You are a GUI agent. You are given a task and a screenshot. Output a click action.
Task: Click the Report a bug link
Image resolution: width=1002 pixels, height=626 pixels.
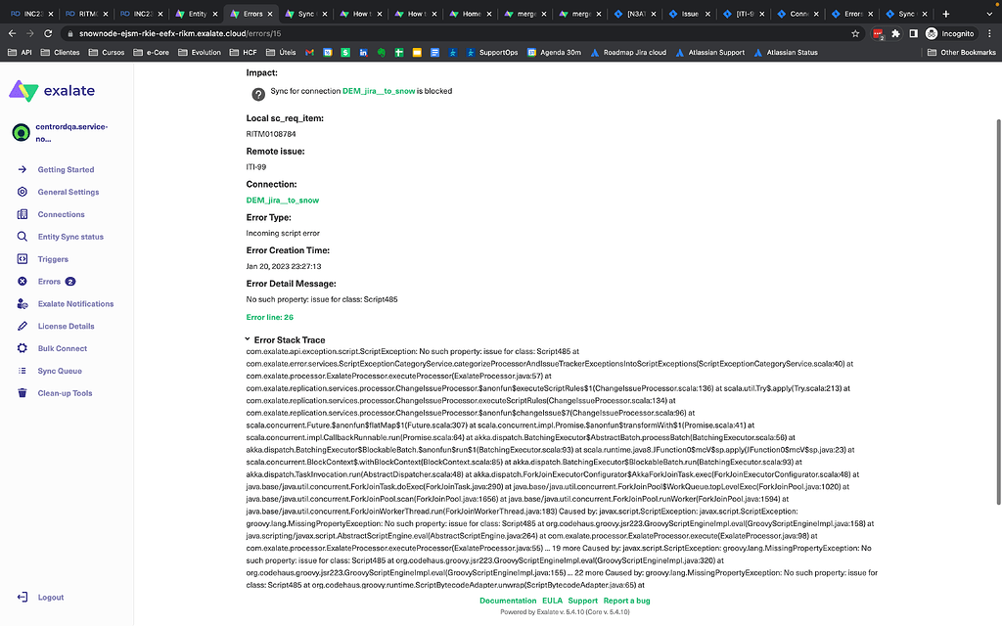(x=625, y=601)
